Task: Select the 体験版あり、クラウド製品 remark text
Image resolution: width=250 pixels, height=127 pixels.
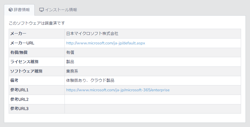Action: tap(90, 80)
